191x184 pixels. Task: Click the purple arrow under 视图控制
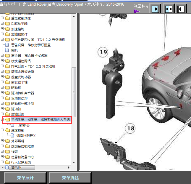(x=136, y=11)
